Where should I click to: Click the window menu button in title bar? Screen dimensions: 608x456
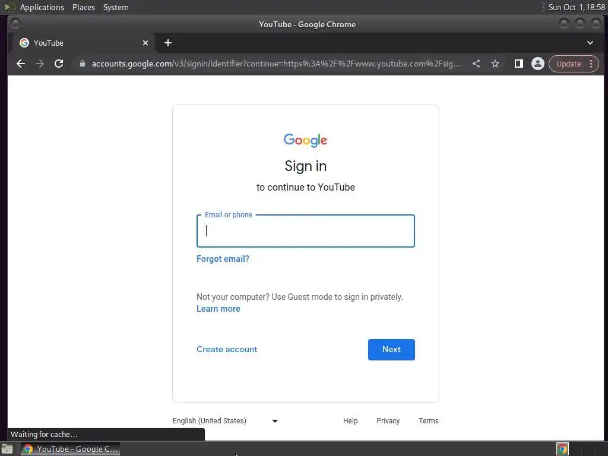coord(15,24)
